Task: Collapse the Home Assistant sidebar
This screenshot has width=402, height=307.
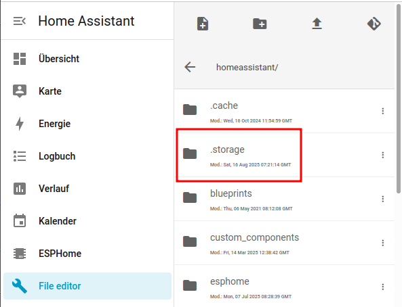Action: click(x=20, y=21)
